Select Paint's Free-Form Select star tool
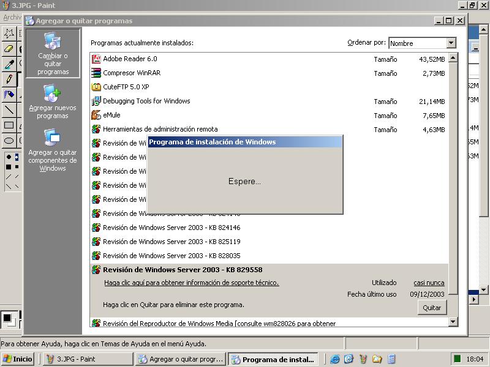Viewport: 490px width, 367px height. click(9, 33)
